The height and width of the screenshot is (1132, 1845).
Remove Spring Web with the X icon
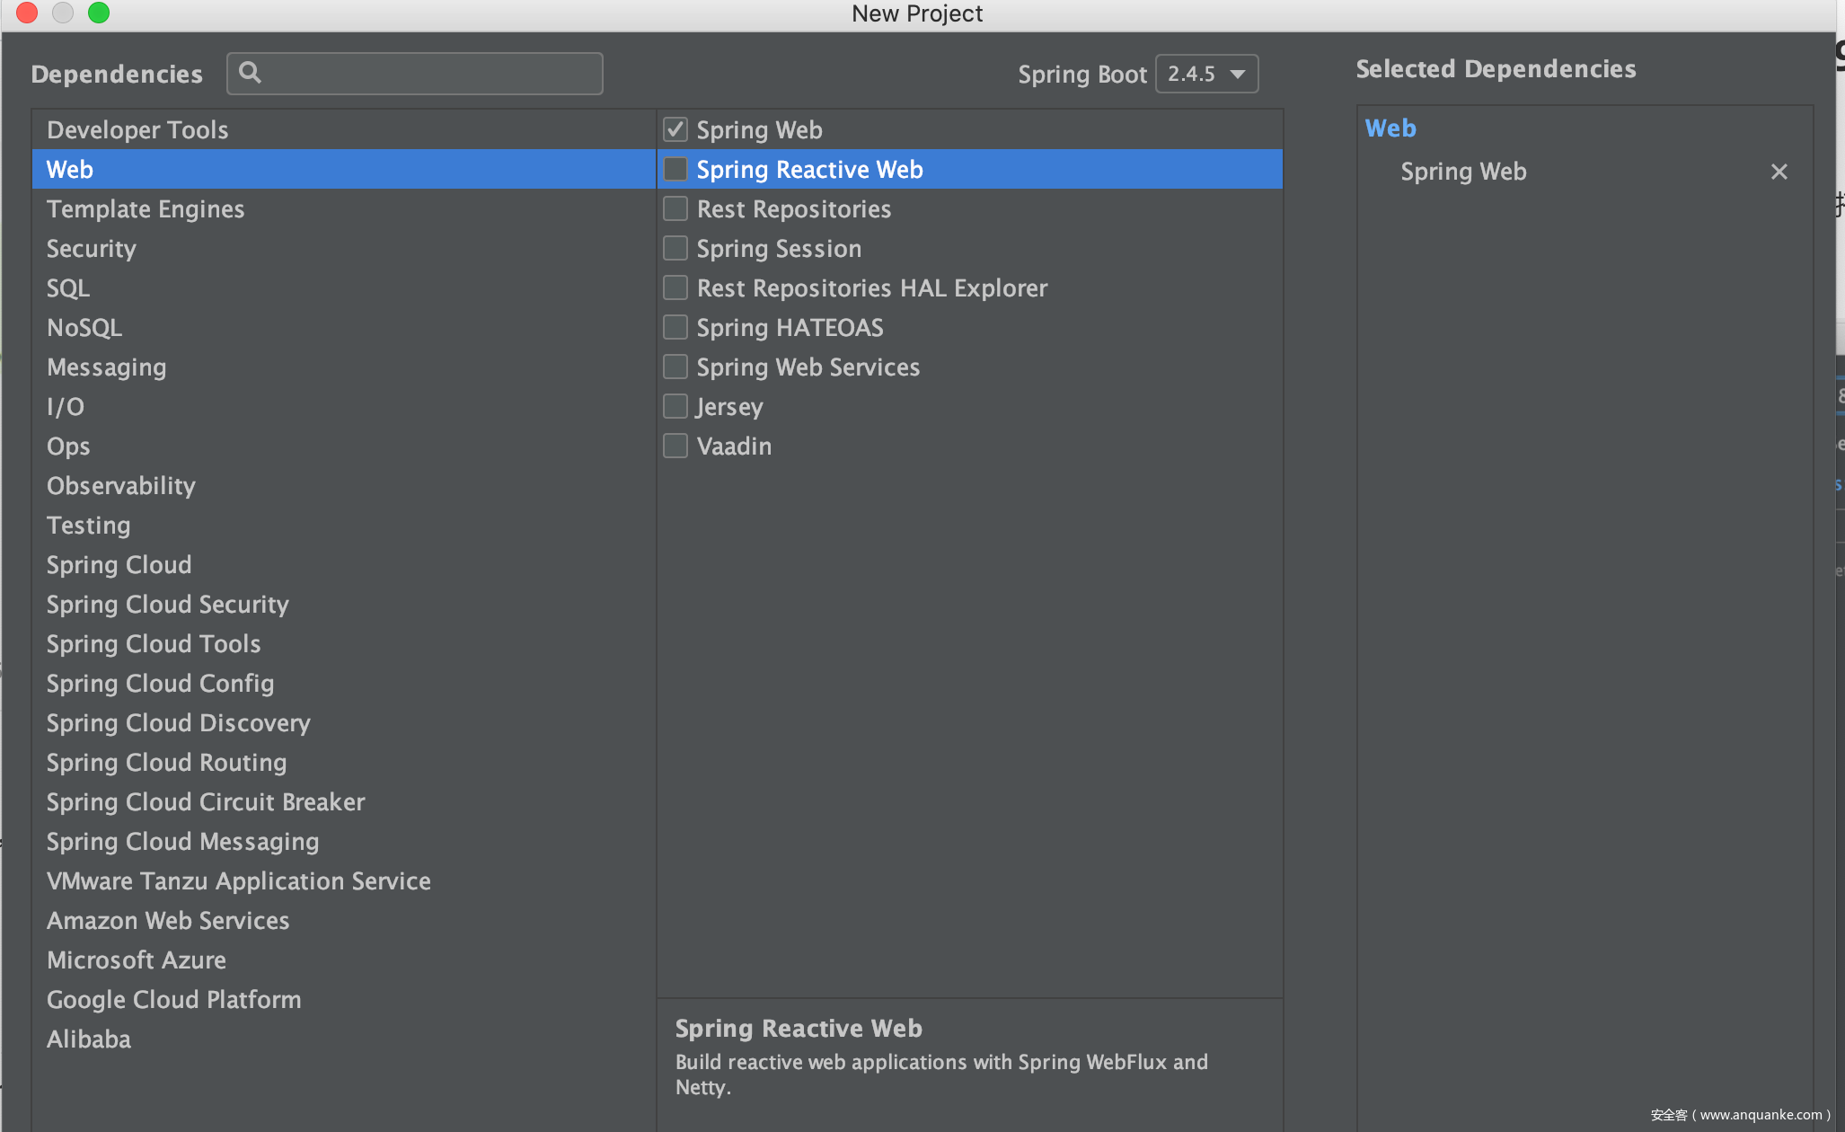point(1779,172)
